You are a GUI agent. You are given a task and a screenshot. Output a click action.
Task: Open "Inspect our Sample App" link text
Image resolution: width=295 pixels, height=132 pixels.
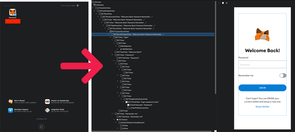[x=60, y=101]
